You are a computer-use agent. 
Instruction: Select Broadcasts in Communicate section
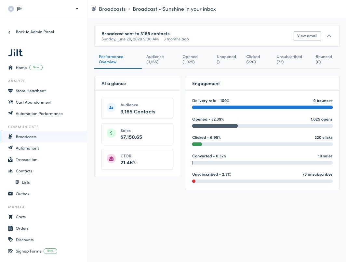pos(26,137)
